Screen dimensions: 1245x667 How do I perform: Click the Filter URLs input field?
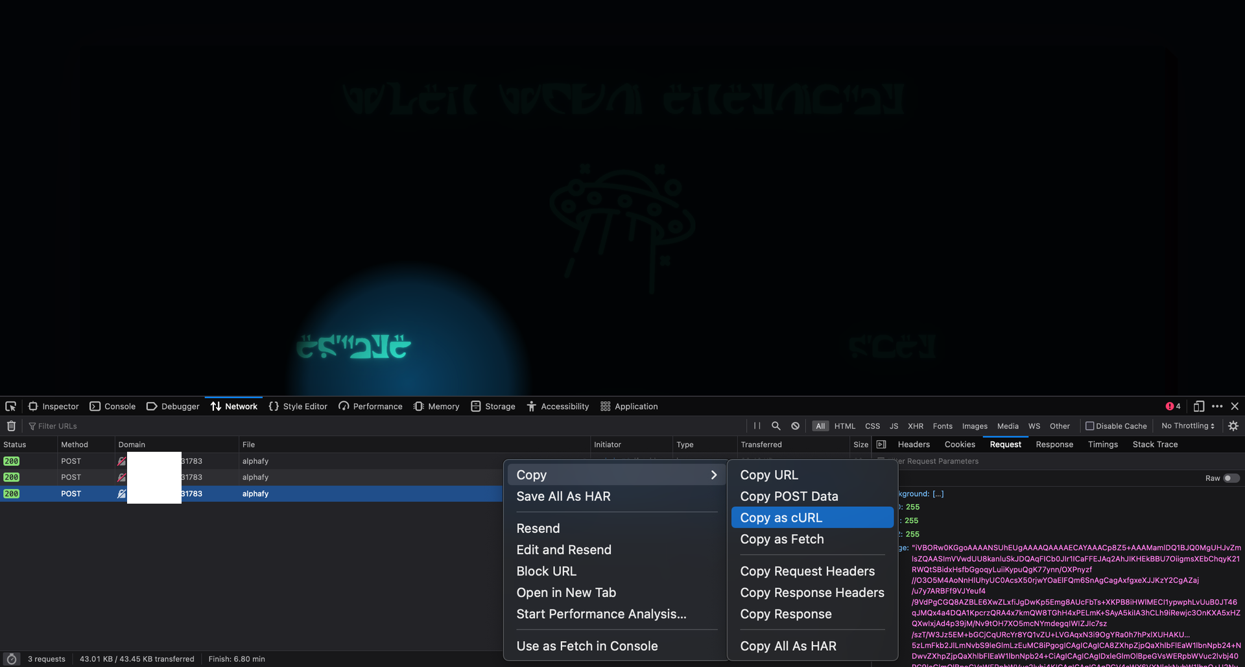(x=383, y=426)
